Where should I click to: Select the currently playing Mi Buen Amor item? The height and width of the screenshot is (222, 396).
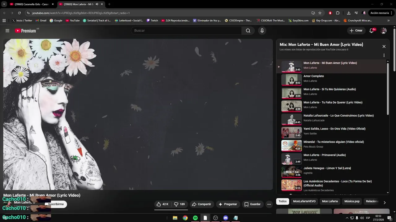point(331,66)
